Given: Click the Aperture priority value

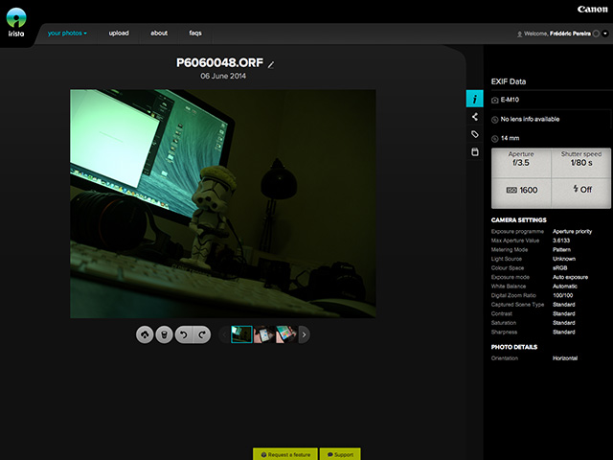Looking at the screenshot, I should tap(572, 232).
